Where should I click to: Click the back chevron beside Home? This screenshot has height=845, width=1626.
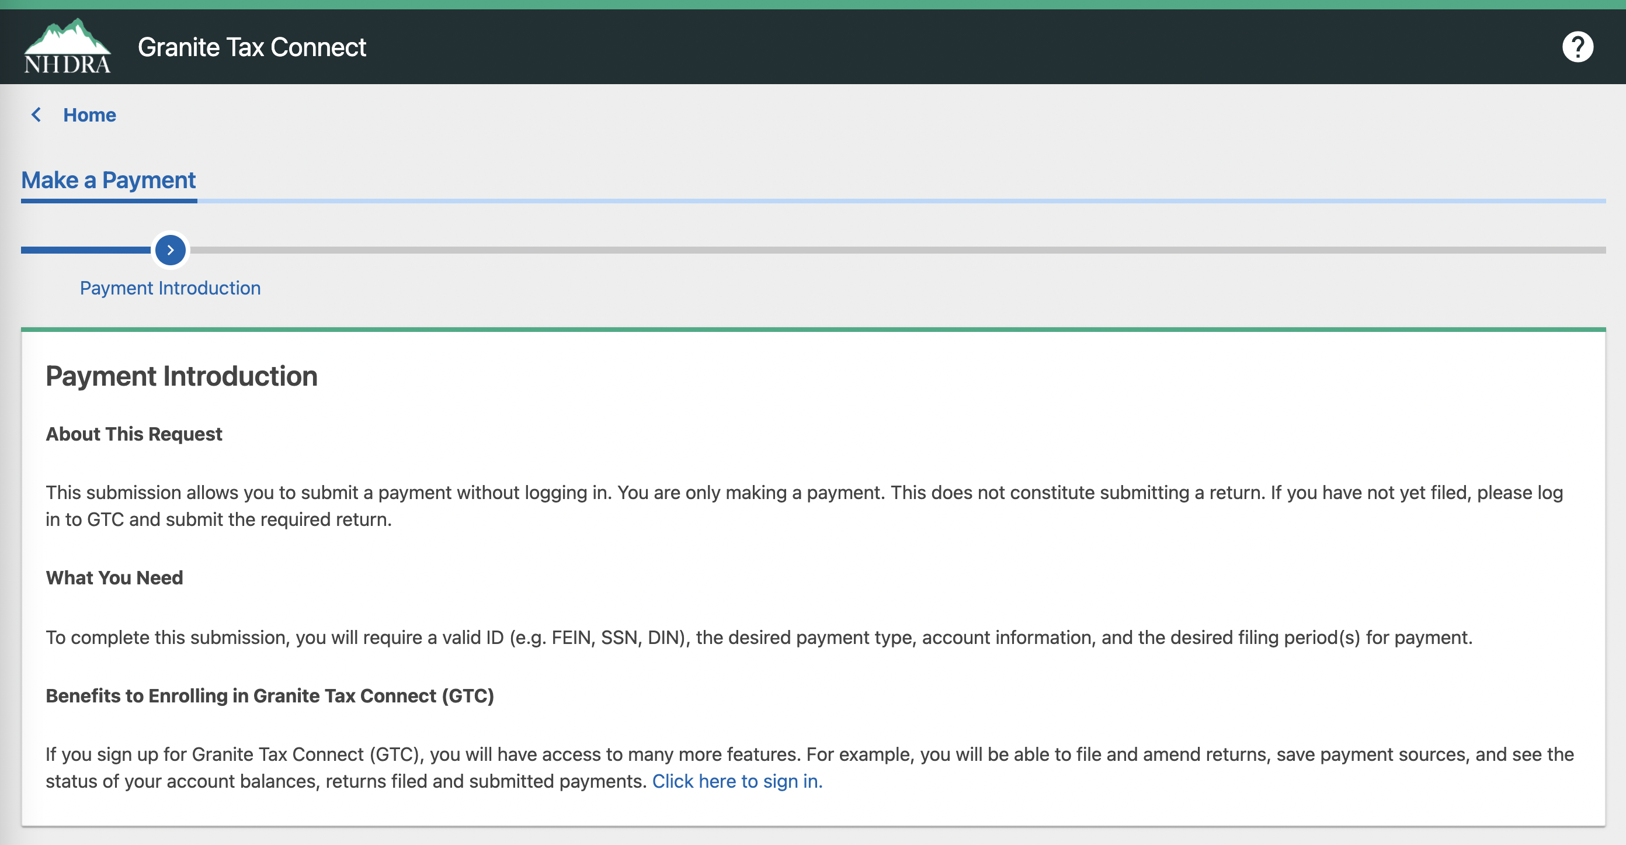tap(36, 115)
